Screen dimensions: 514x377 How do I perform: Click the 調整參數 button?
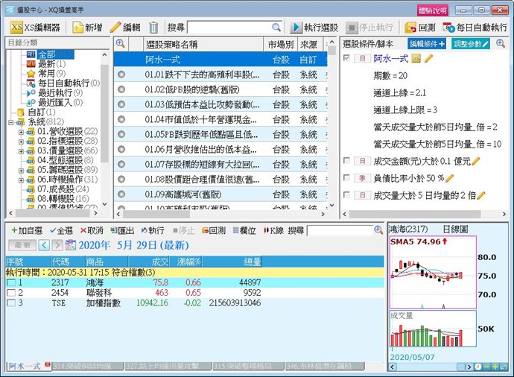click(x=471, y=44)
